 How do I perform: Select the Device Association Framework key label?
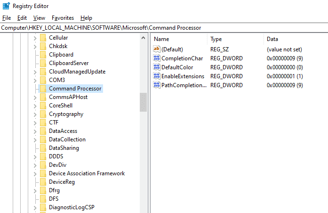coord(87,173)
